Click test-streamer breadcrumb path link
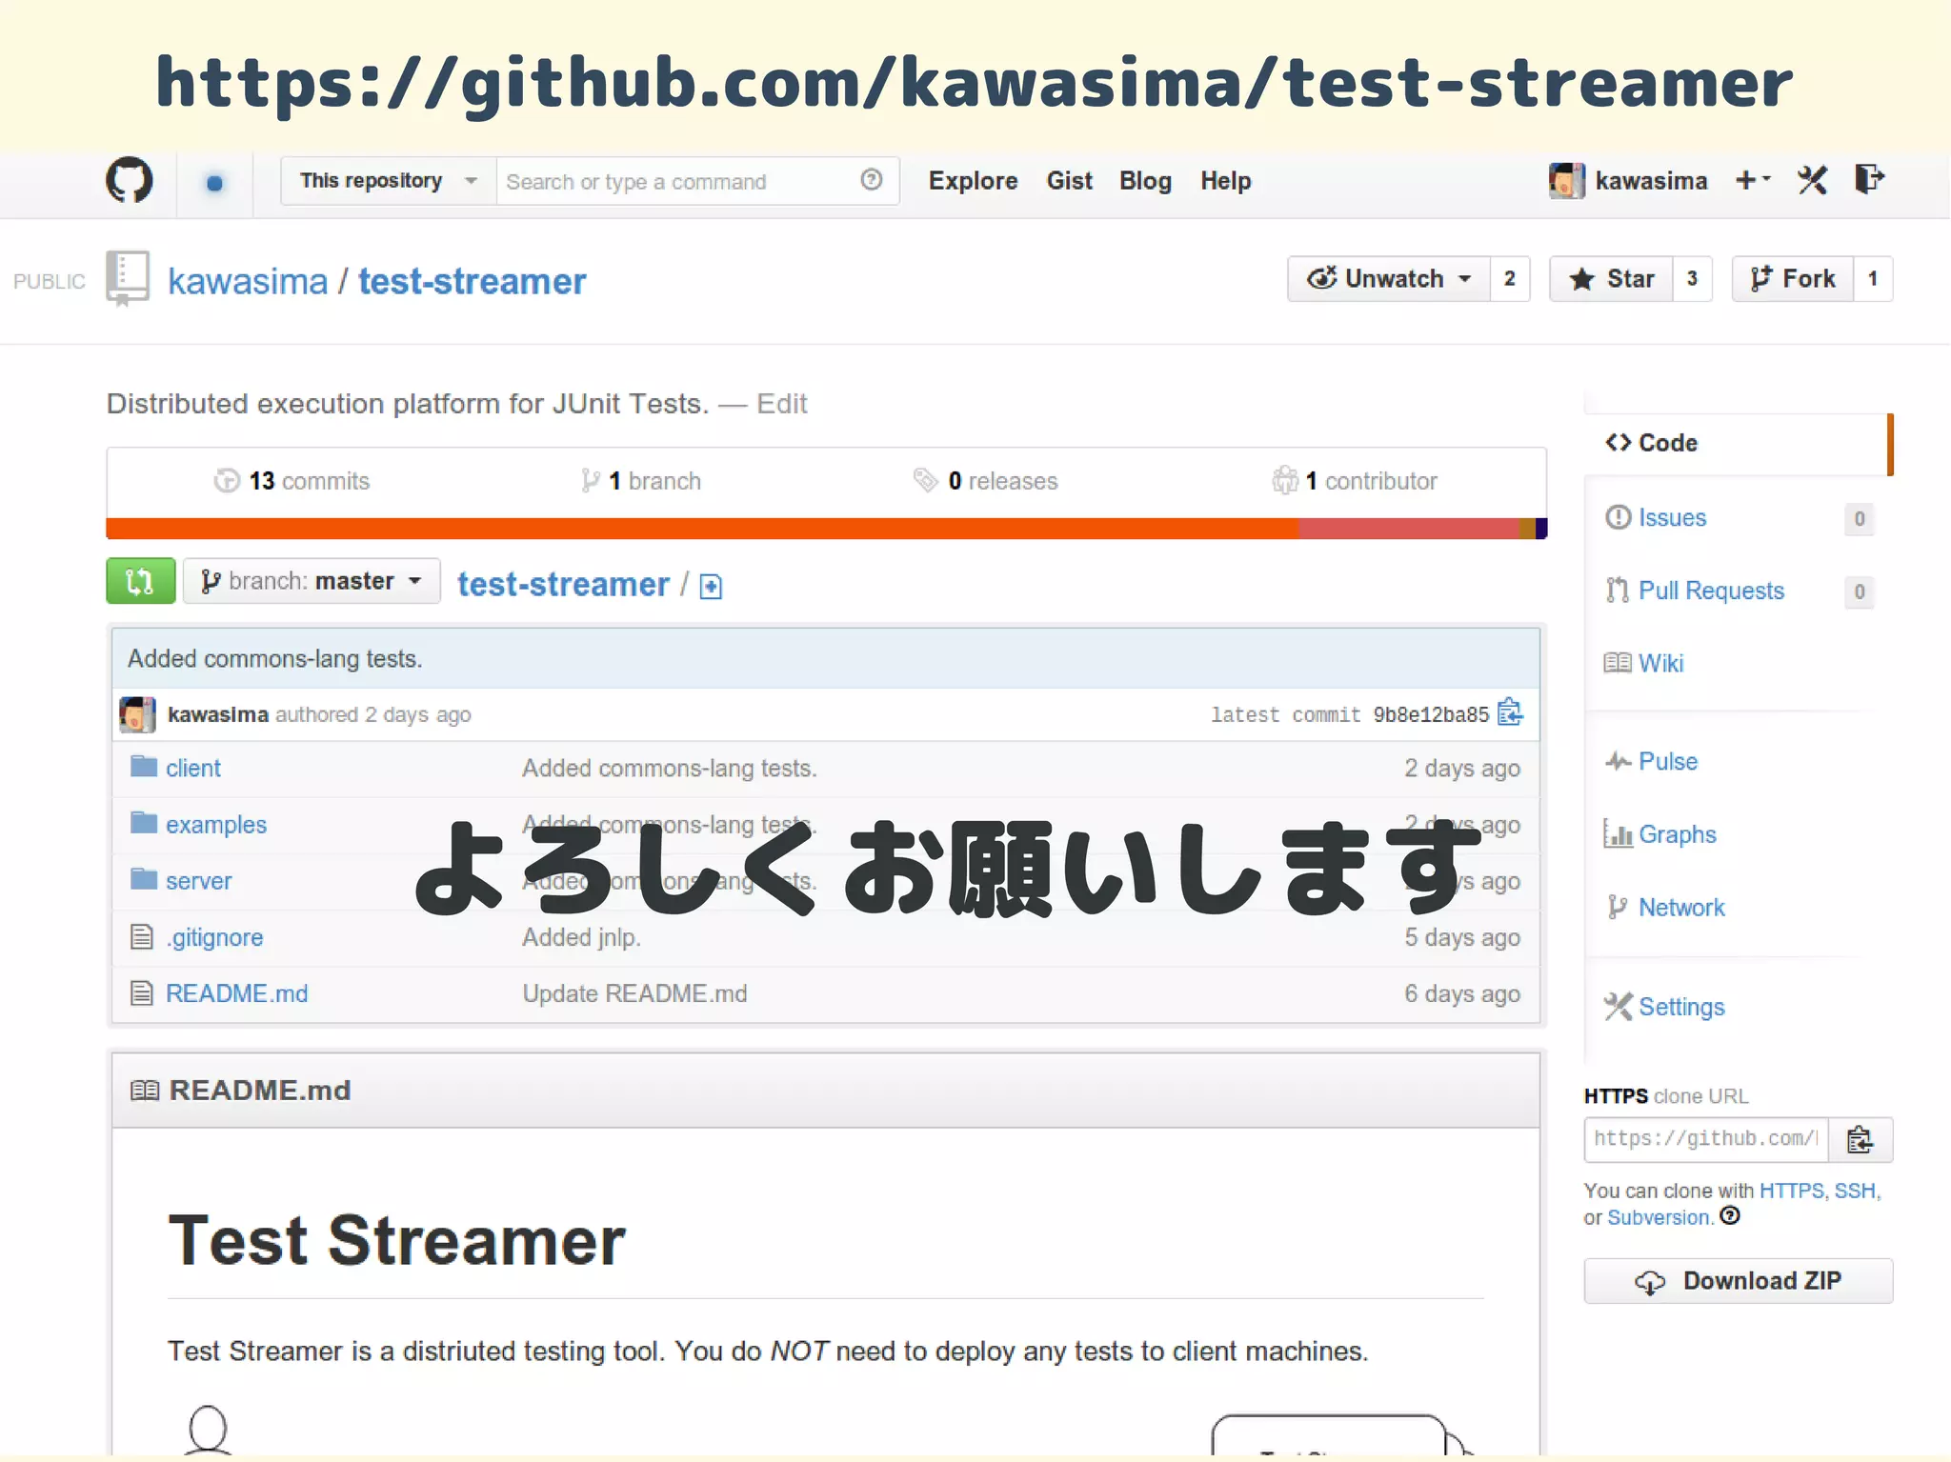Screen dimensions: 1951x1462 (563, 585)
